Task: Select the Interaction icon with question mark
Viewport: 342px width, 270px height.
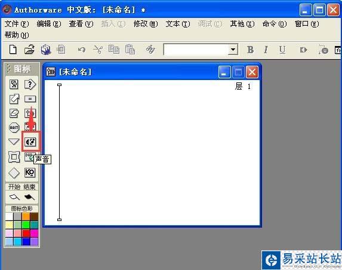Action: [x=30, y=84]
